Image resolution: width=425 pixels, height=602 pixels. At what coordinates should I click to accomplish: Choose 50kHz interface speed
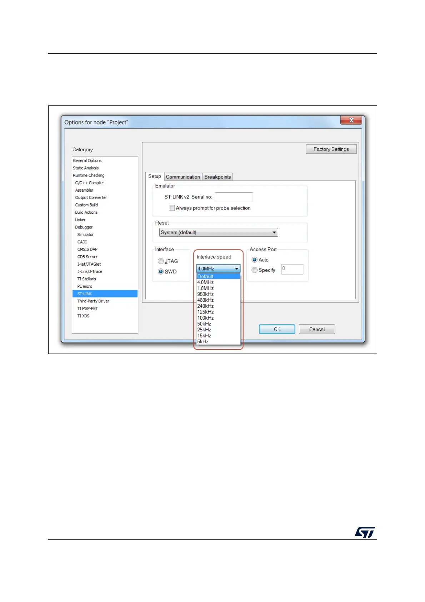coord(218,324)
